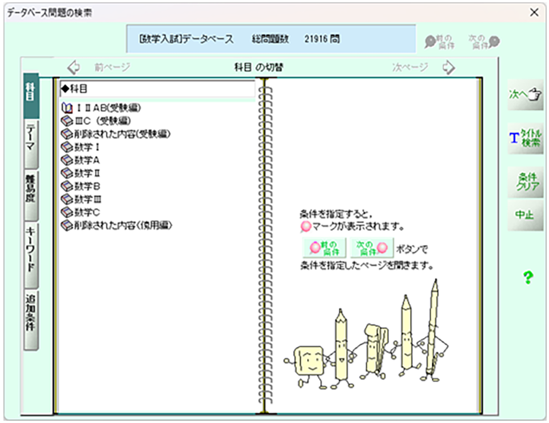Select the 数学B text row
This screenshot has width=549, height=423.
[x=87, y=186]
